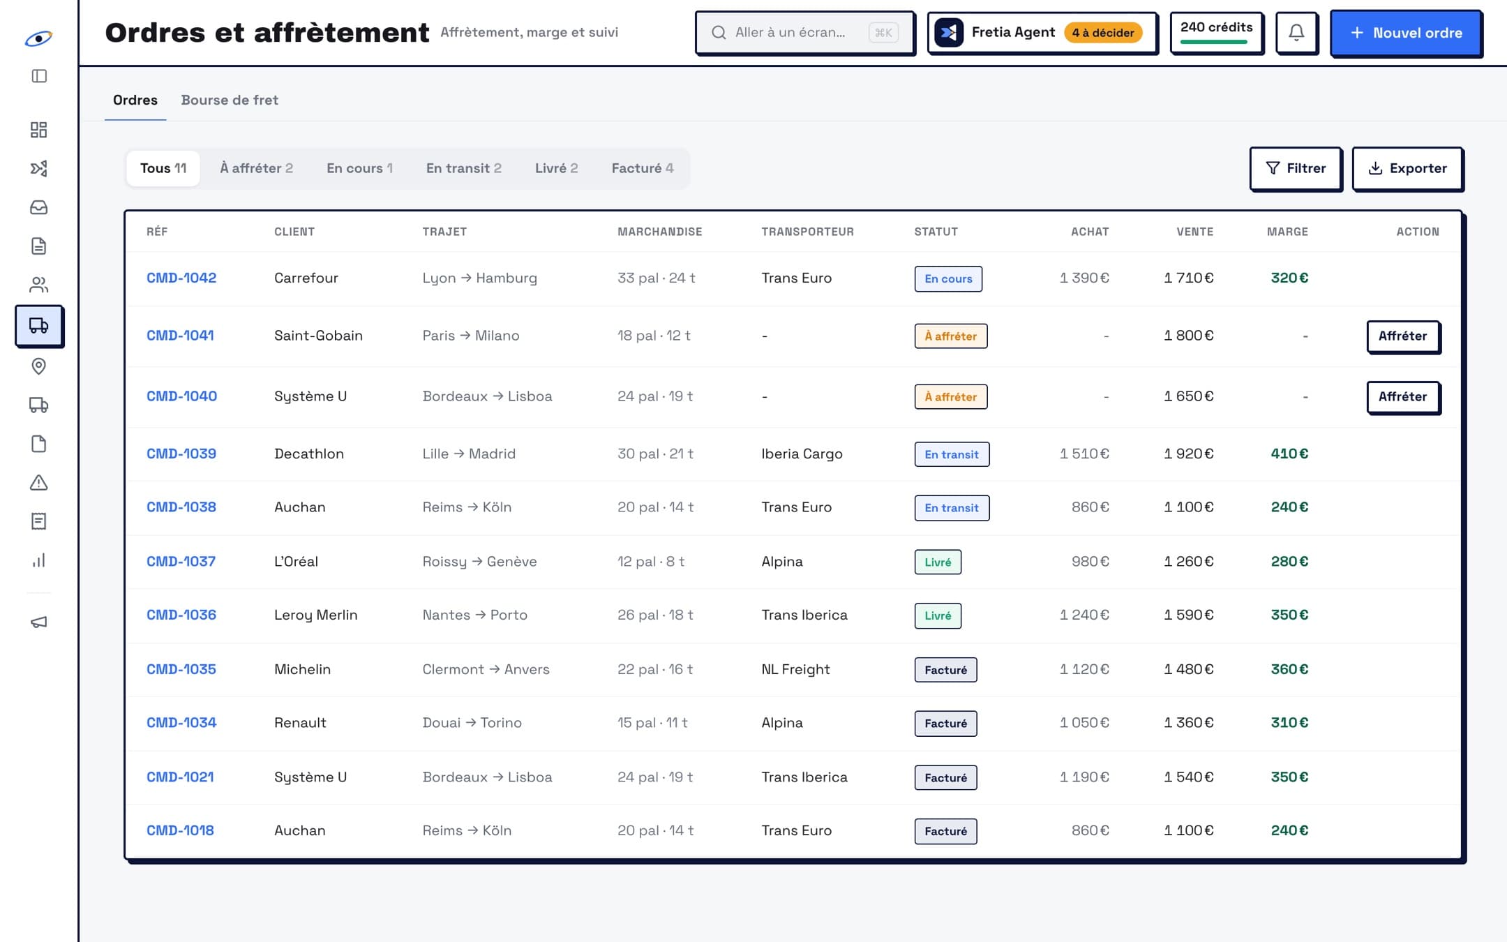Filter by the À affréter 2 tab
Image resolution: width=1507 pixels, height=942 pixels.
pos(256,168)
